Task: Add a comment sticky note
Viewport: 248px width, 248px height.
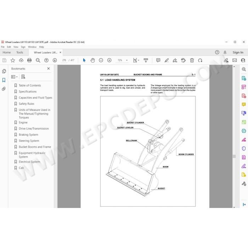Action: pos(158,60)
